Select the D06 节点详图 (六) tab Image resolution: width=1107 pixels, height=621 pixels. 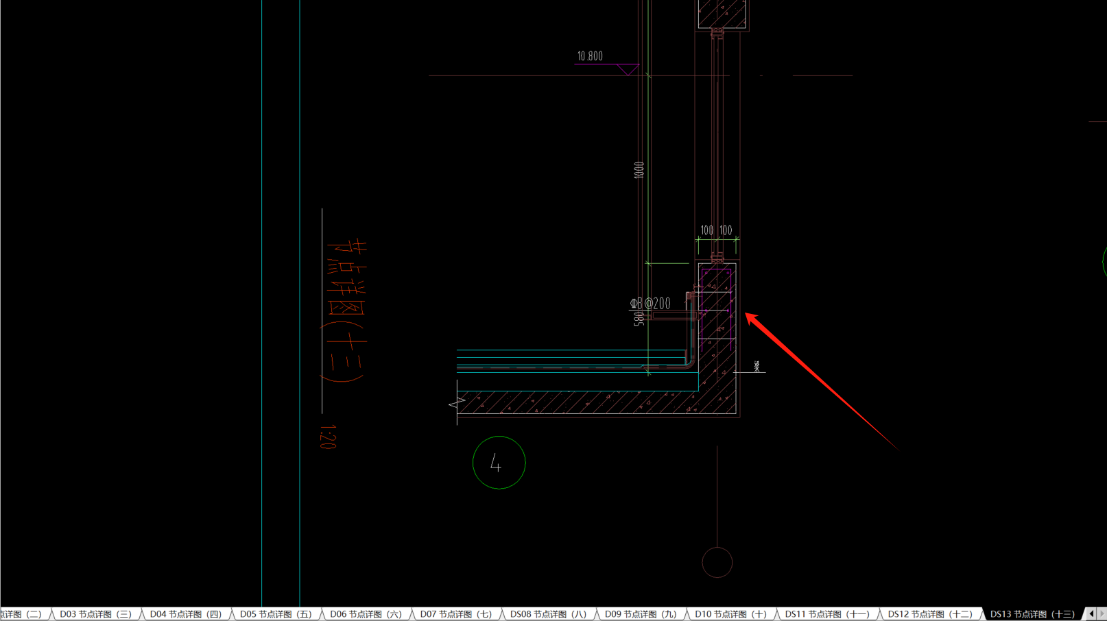pos(366,614)
